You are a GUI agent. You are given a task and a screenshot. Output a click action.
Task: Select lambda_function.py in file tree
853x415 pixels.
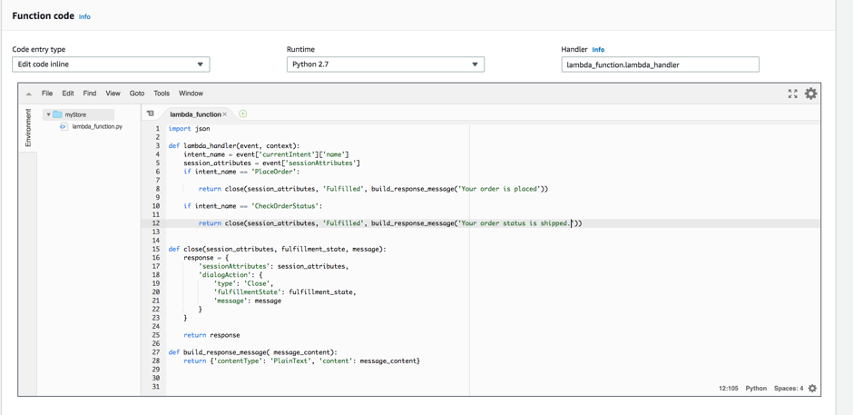click(96, 127)
